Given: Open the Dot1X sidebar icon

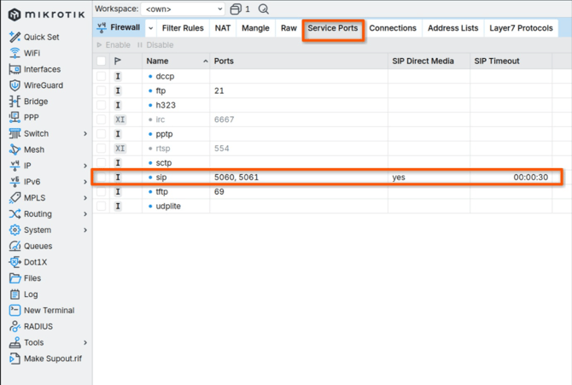Looking at the screenshot, I should tap(15, 262).
